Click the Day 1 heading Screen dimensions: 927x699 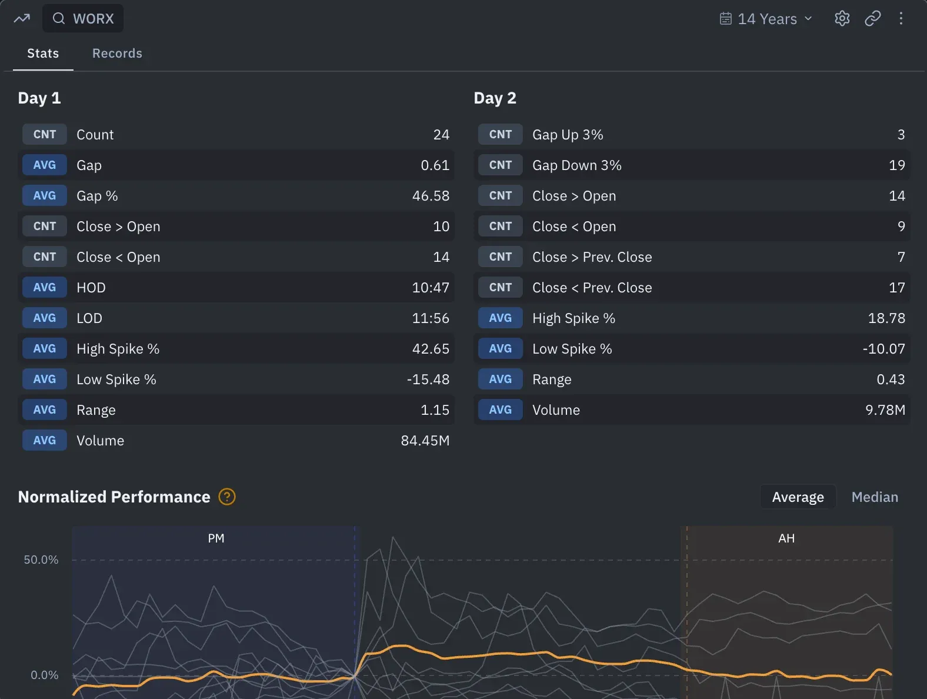point(39,98)
